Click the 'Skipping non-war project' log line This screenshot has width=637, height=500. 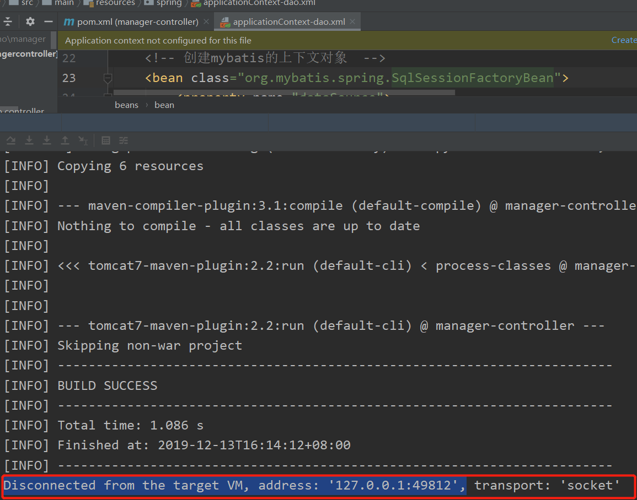(x=123, y=345)
